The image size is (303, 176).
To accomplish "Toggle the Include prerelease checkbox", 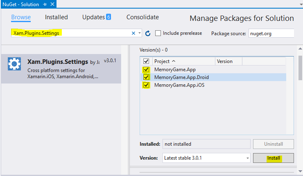I will [158, 33].
